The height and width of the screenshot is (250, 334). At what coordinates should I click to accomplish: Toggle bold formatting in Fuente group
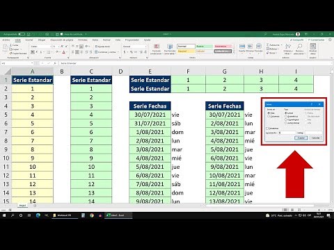33,52
